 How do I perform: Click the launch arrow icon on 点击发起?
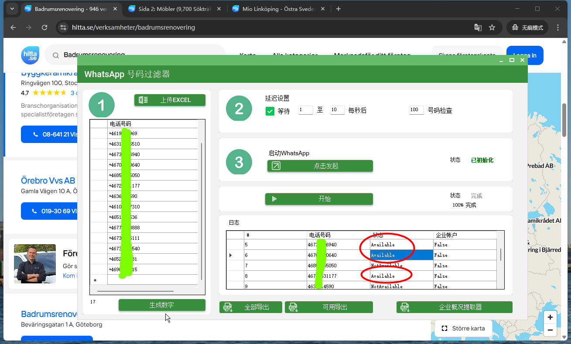(276, 166)
